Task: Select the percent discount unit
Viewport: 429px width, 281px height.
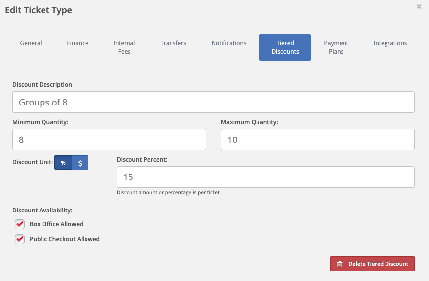Action: pos(63,163)
